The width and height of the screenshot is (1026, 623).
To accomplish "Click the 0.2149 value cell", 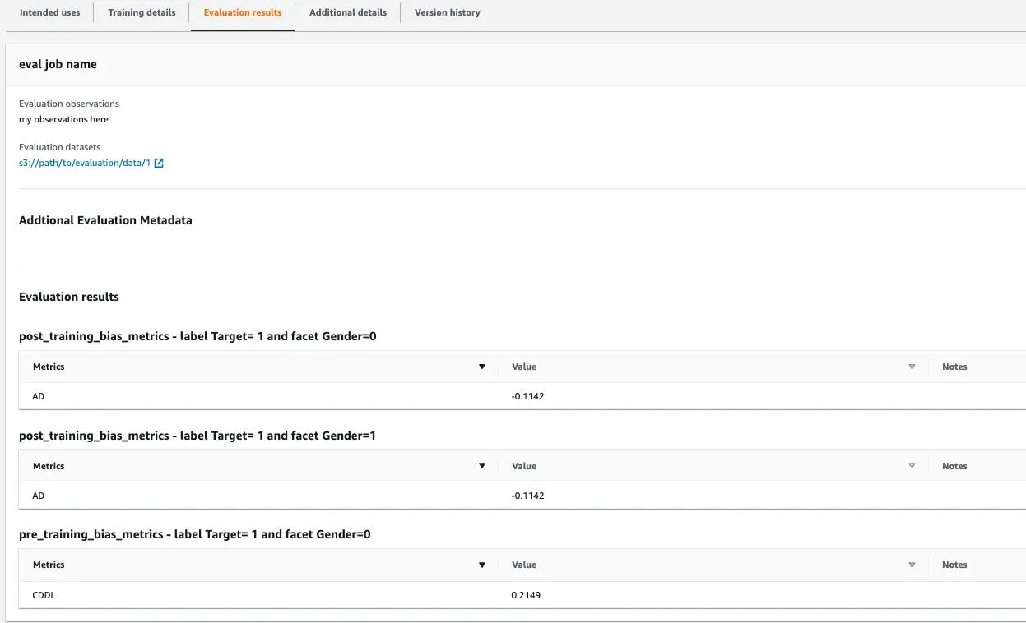I will (x=526, y=595).
